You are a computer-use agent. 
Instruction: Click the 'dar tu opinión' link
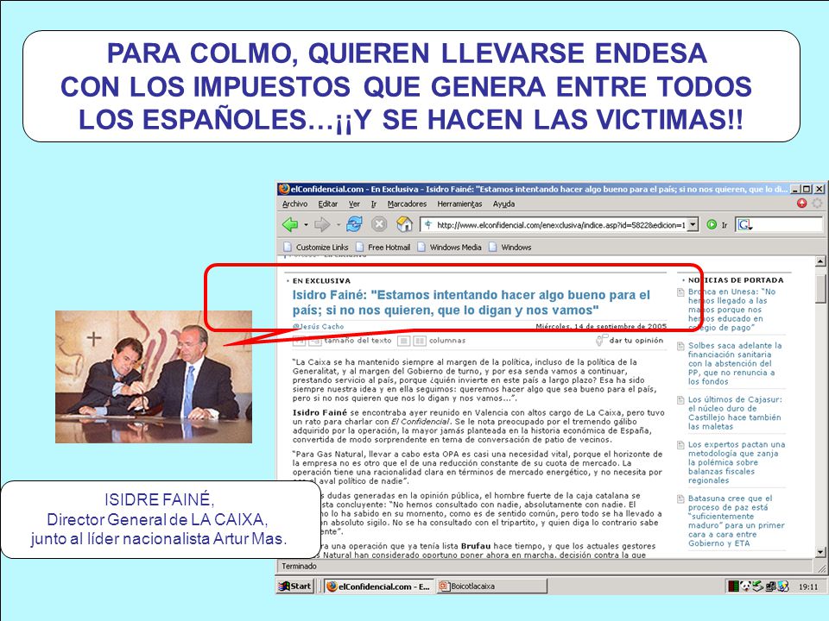pos(636,341)
